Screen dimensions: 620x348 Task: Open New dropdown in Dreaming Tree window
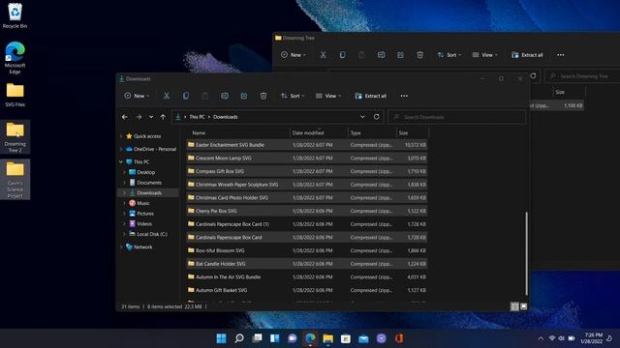point(294,55)
